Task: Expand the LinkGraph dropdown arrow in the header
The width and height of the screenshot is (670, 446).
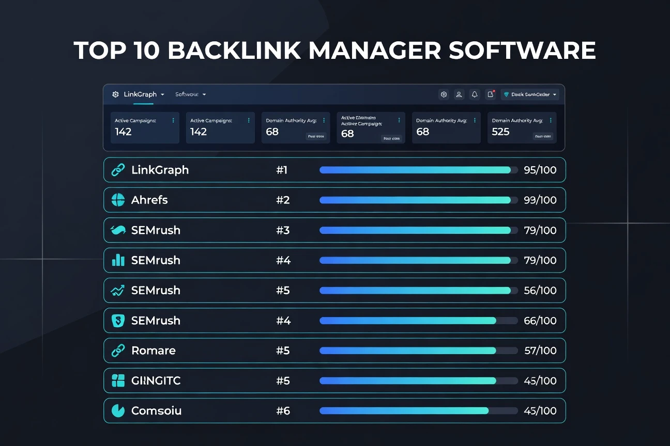Action: coord(162,95)
